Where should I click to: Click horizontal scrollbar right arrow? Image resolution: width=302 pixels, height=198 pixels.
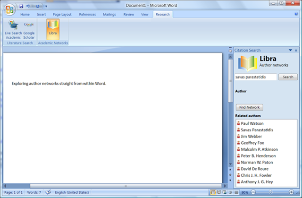coord(225,186)
